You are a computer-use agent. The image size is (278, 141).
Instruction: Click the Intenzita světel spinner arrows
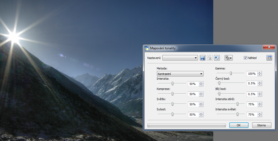(260, 115)
